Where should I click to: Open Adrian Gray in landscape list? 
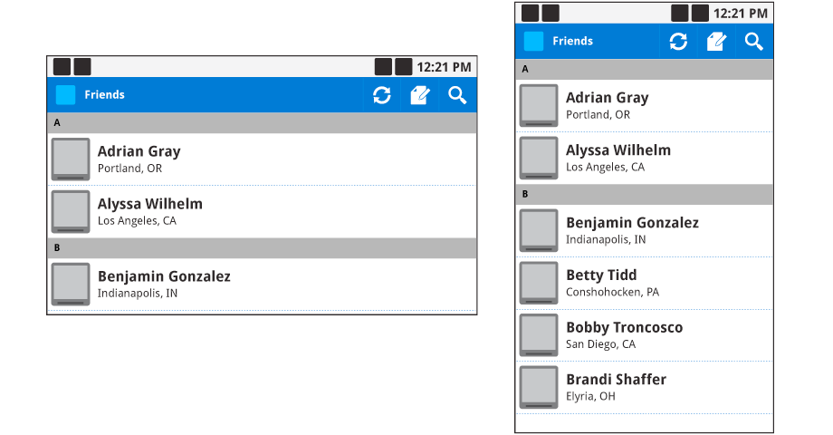[262, 159]
